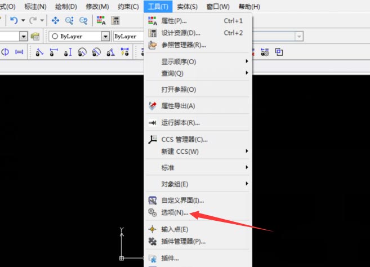Click the overlapping squares toolbar icon
370x267 pixels.
[279, 52]
